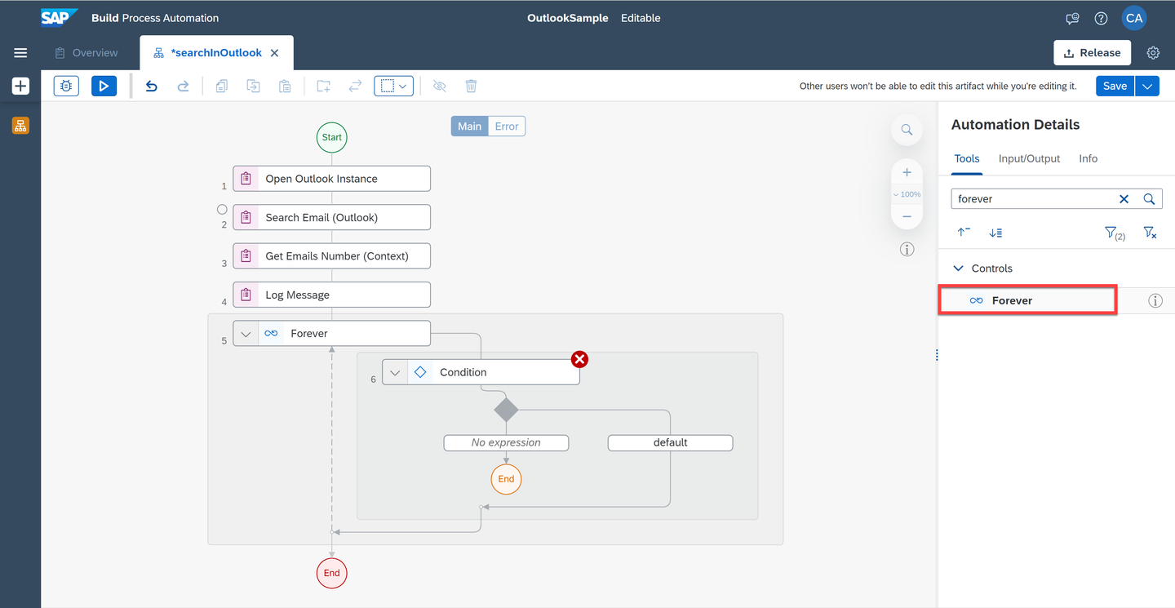Click the add group plus icon
Viewport: 1175px width, 608px height.
(324, 86)
